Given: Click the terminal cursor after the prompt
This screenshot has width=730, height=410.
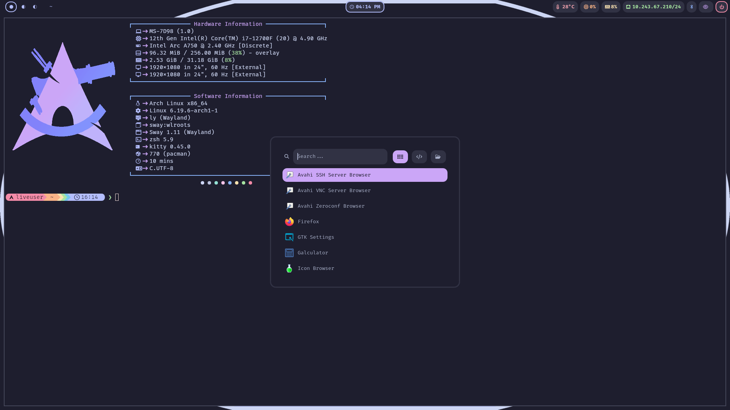Looking at the screenshot, I should (117, 197).
